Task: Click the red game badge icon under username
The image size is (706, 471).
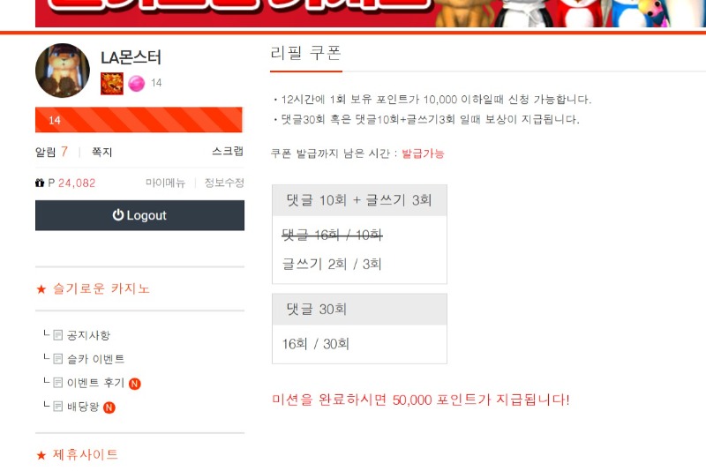Action: (x=112, y=84)
